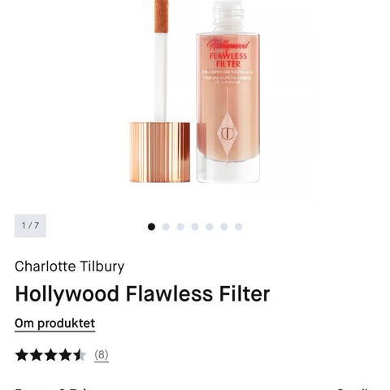Open the Om produktet link

55,323
